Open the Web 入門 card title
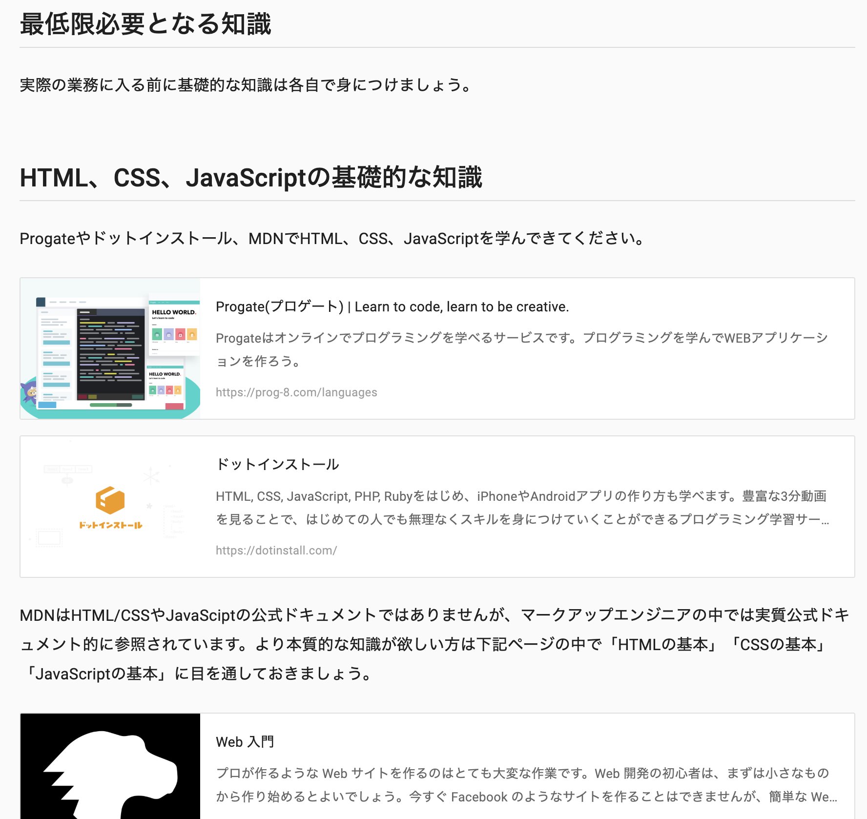The image size is (867, 819). (x=245, y=742)
